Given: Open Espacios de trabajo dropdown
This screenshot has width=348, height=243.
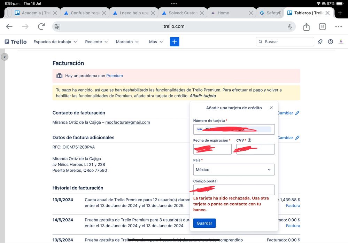Looking at the screenshot, I should point(55,42).
